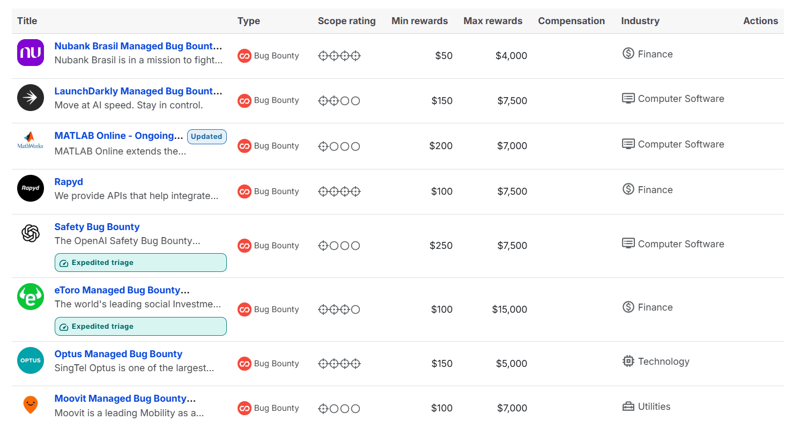Click the scope rating targets in eToro row
The width and height of the screenshot is (800, 428).
point(339,309)
